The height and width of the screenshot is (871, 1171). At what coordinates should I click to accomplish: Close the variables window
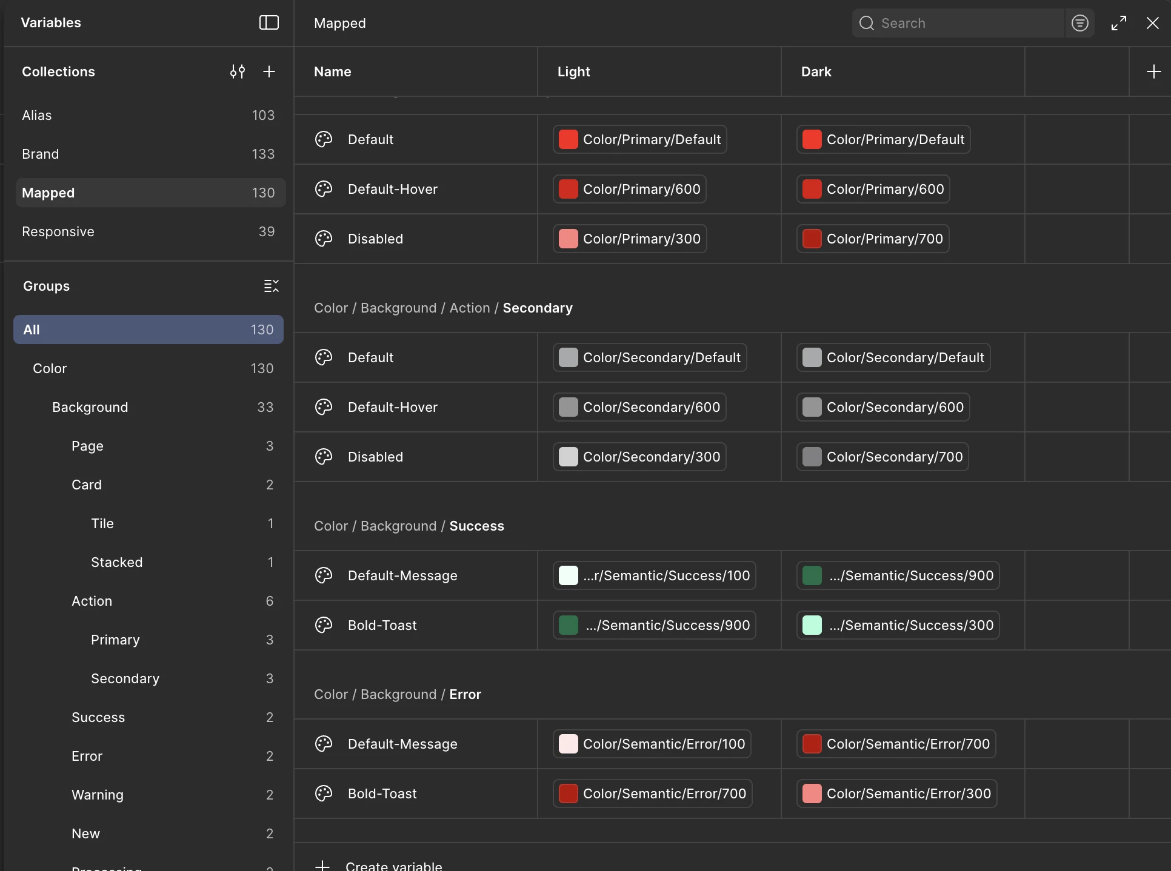1153,23
